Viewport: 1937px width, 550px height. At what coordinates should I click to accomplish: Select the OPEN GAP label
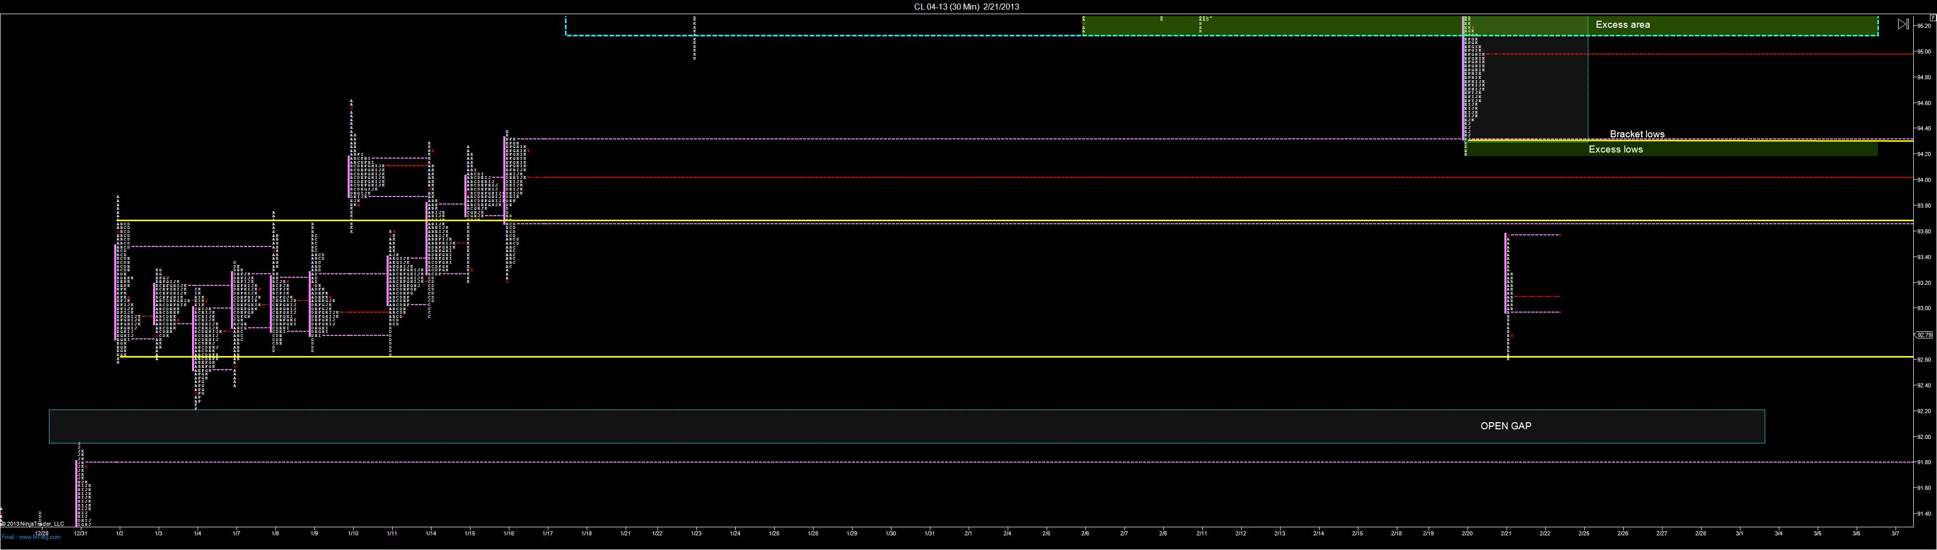1505,426
